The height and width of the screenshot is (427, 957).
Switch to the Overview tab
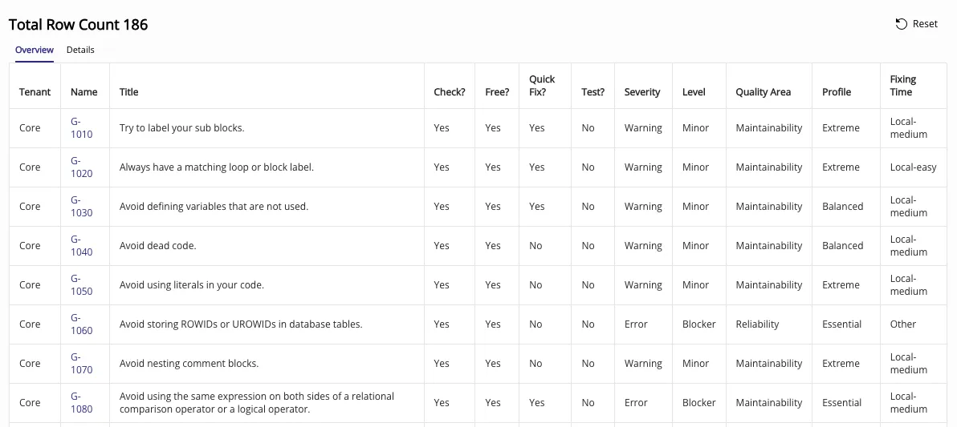(35, 50)
